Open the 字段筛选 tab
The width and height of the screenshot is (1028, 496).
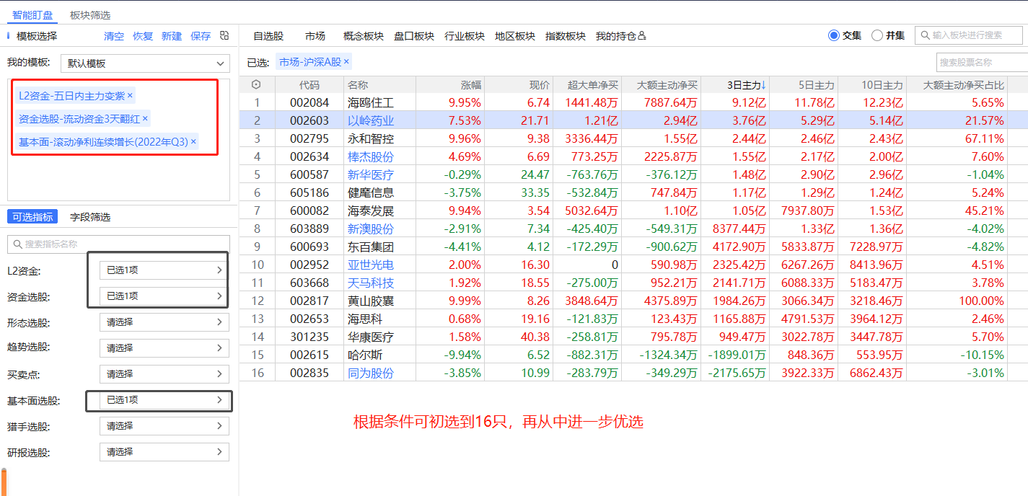[x=90, y=217]
